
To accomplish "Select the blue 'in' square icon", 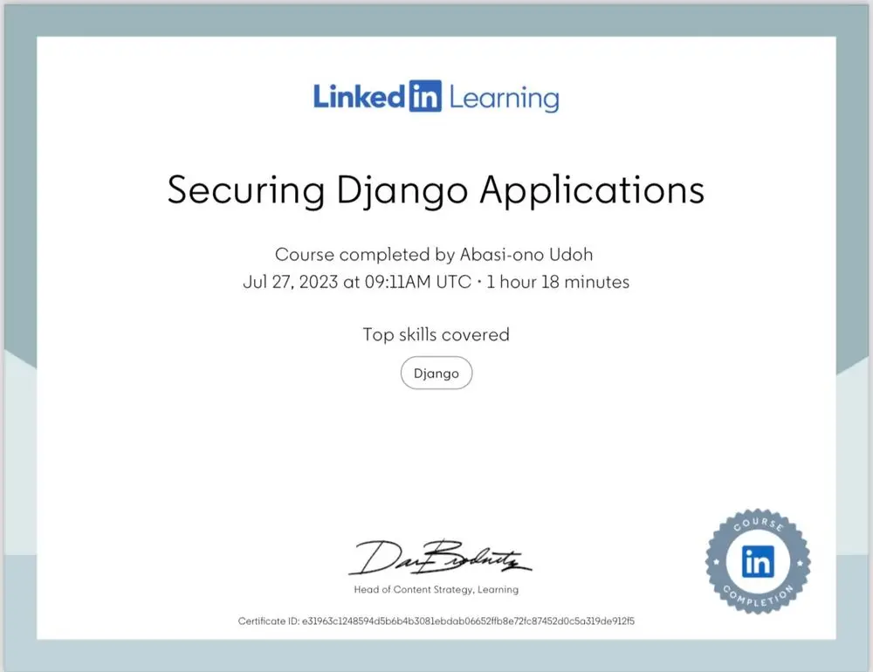I will (425, 98).
